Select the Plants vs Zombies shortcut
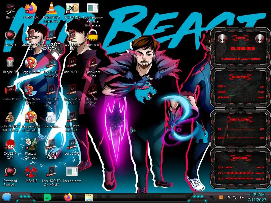The width and height of the screenshot is (271, 203). [31, 145]
